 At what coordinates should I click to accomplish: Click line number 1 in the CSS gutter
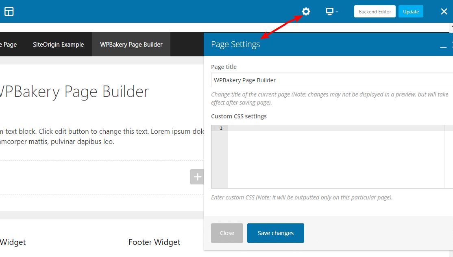[220, 128]
